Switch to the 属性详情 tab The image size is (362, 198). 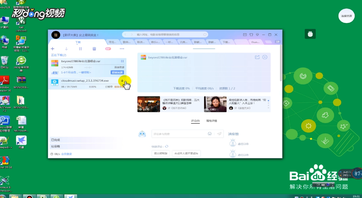(211, 121)
